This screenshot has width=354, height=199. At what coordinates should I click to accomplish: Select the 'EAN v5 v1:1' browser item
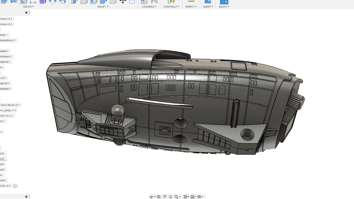pos(7,116)
